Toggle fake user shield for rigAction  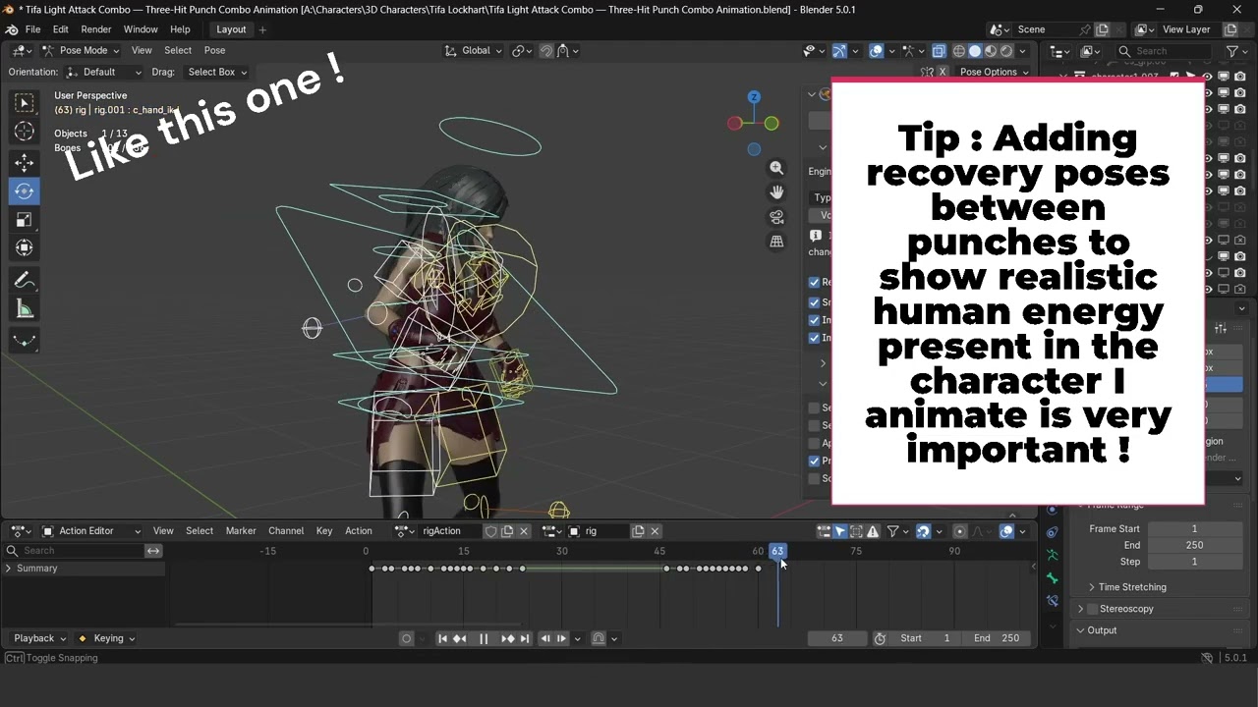490,531
